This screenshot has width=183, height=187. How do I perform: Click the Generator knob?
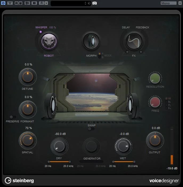point(91,146)
